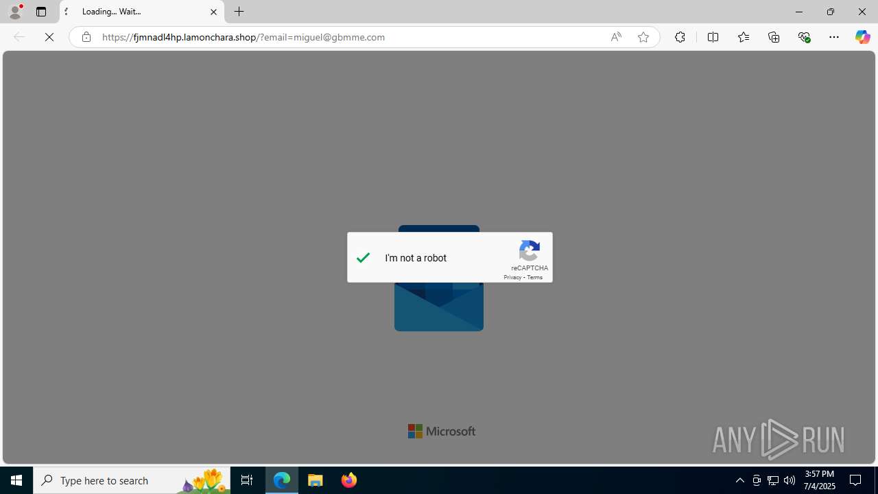The width and height of the screenshot is (878, 494).
Task: Open the tab actions menu icon
Action: click(x=41, y=12)
